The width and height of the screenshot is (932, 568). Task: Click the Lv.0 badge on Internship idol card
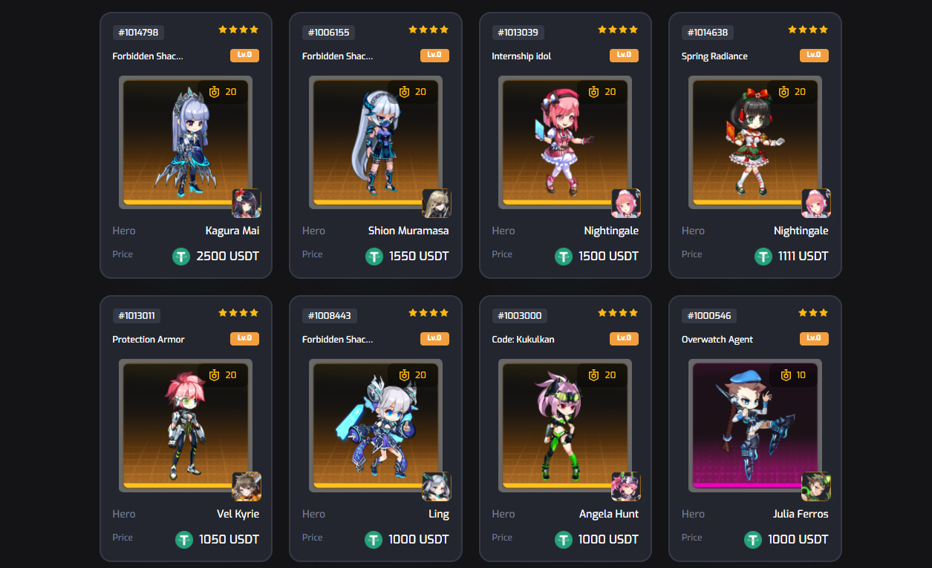tap(624, 55)
